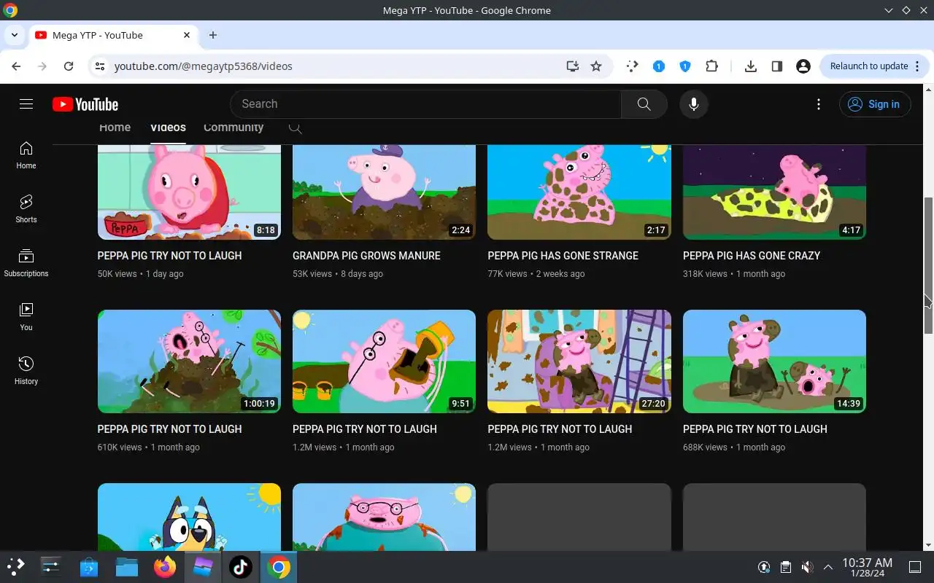Viewport: 934px width, 583px height.
Task: Open the You section in the sidebar
Action: 26,317
